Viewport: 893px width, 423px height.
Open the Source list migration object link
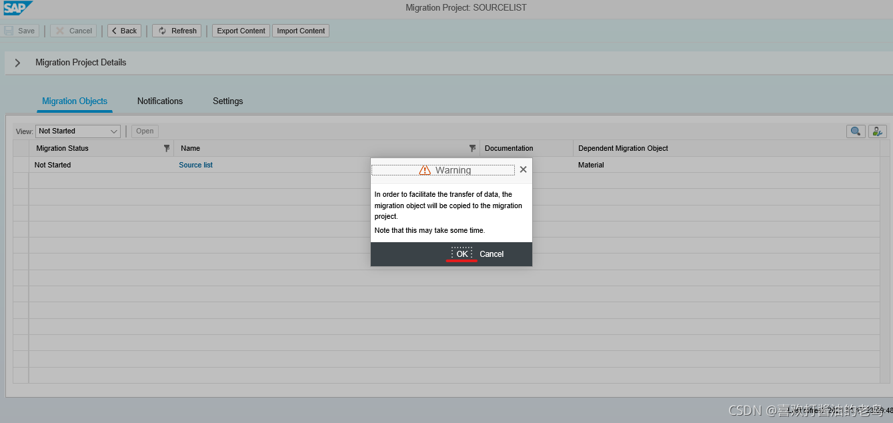[x=195, y=165]
